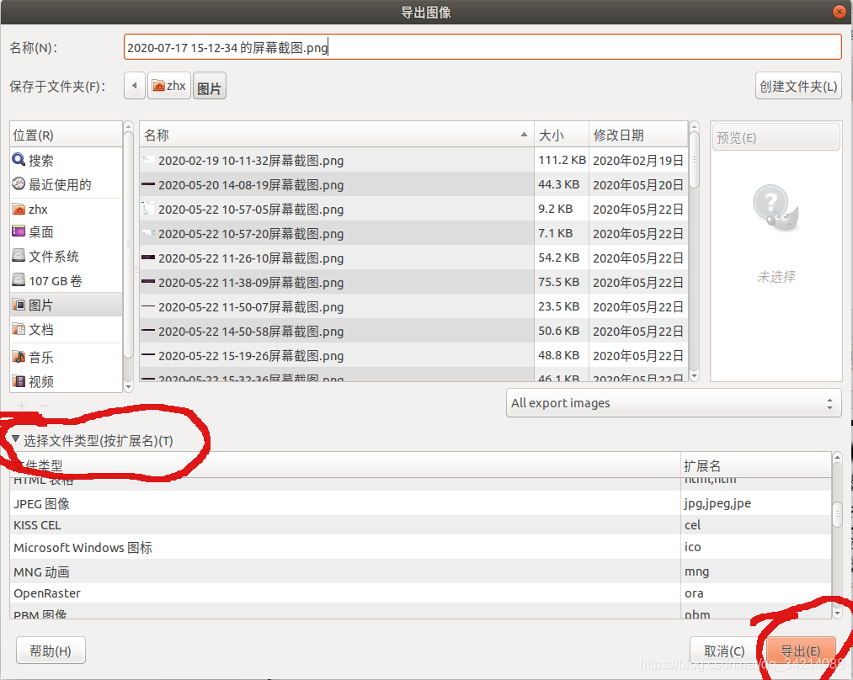Select the 107 GB volume

66,281
